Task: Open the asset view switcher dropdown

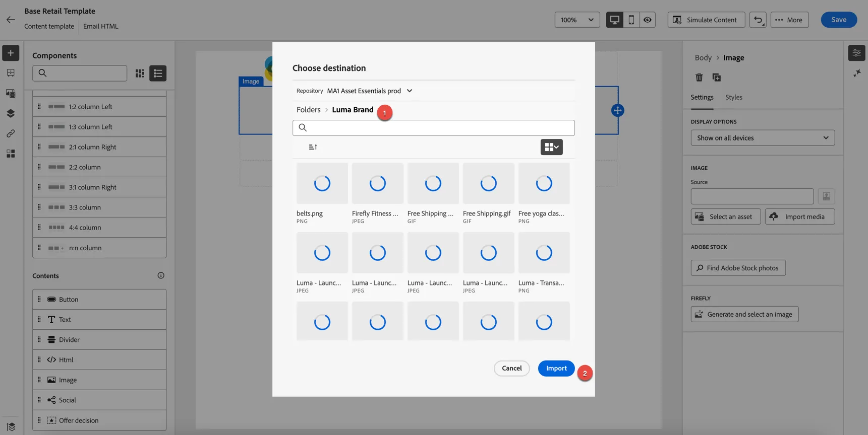Action: pyautogui.click(x=552, y=147)
